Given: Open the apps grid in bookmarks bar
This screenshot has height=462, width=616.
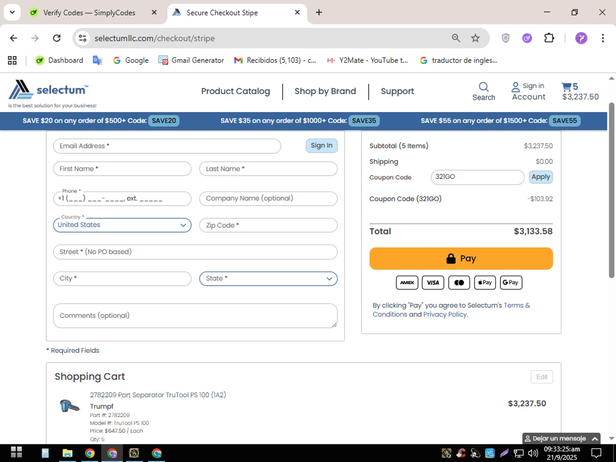Looking at the screenshot, I should click(x=12, y=60).
